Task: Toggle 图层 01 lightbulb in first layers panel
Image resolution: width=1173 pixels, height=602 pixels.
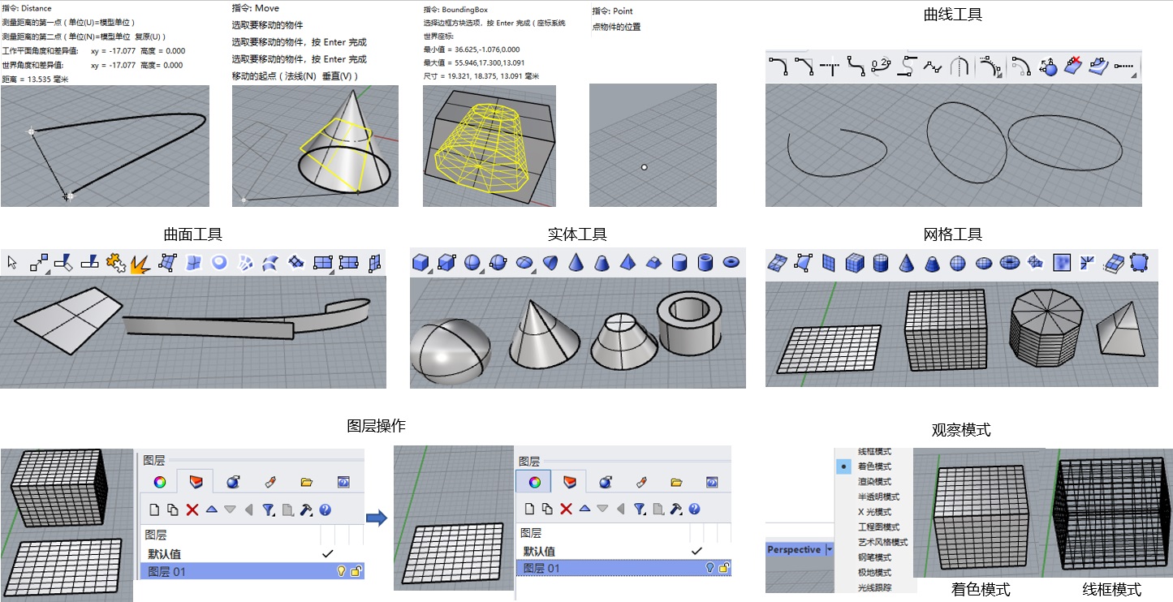Action: (x=341, y=571)
